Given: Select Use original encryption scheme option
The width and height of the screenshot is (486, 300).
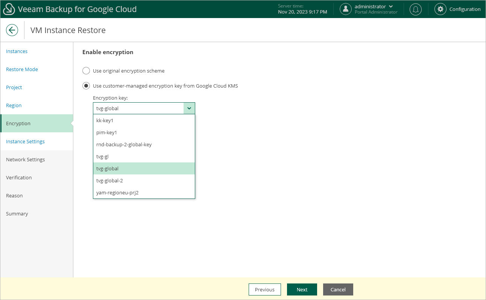Looking at the screenshot, I should [86, 71].
